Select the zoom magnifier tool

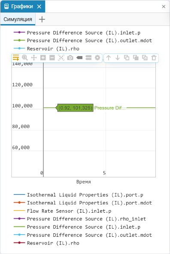pos(25,58)
